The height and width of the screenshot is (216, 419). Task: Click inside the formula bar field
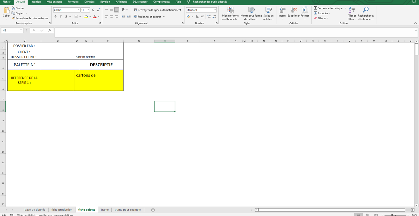(x=230, y=30)
